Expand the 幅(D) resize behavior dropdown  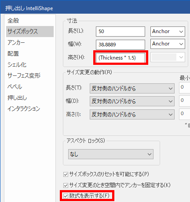(132, 101)
